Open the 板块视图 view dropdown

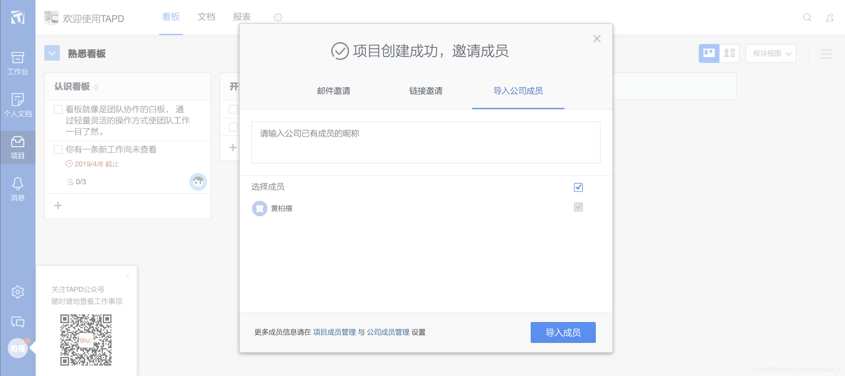click(771, 54)
